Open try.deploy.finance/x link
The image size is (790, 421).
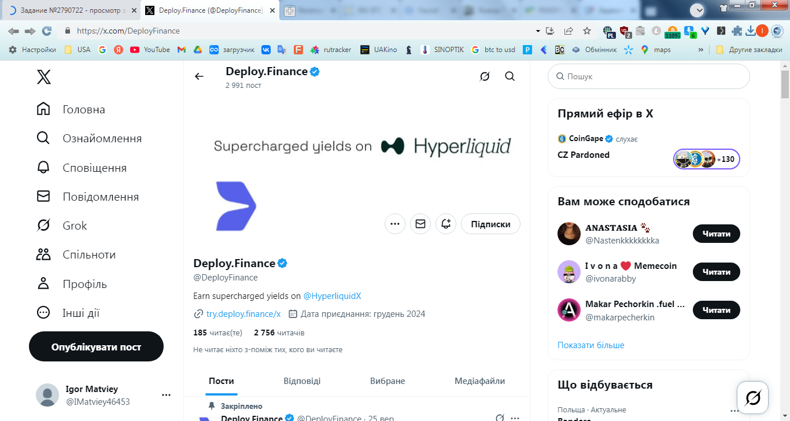click(243, 314)
